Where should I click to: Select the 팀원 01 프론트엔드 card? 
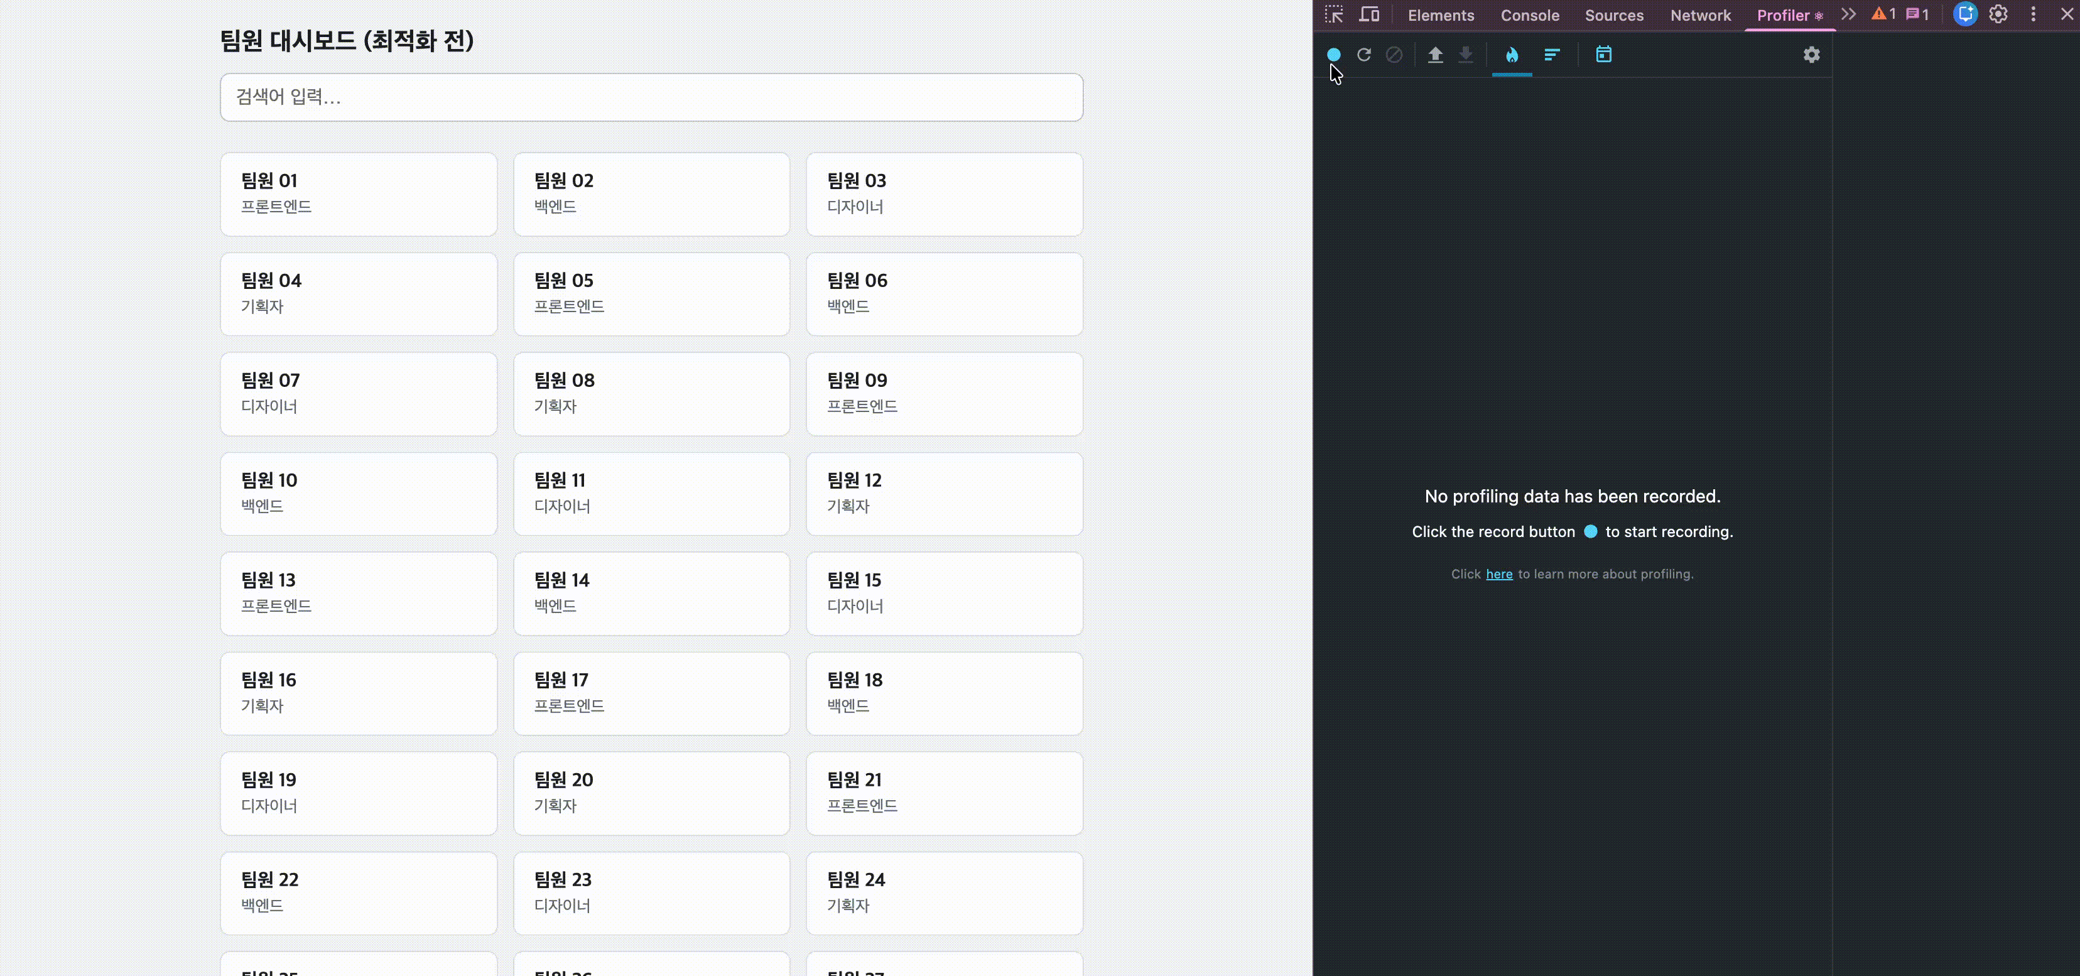point(359,195)
